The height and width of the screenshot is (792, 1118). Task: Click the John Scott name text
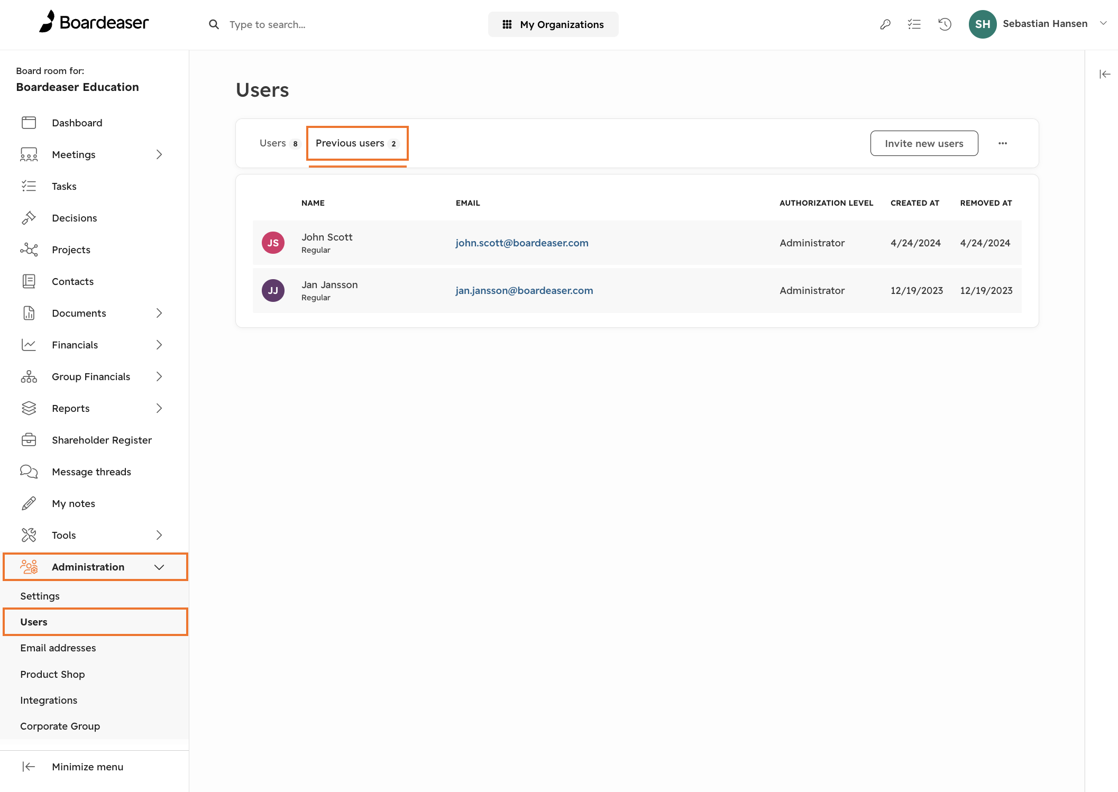327,237
